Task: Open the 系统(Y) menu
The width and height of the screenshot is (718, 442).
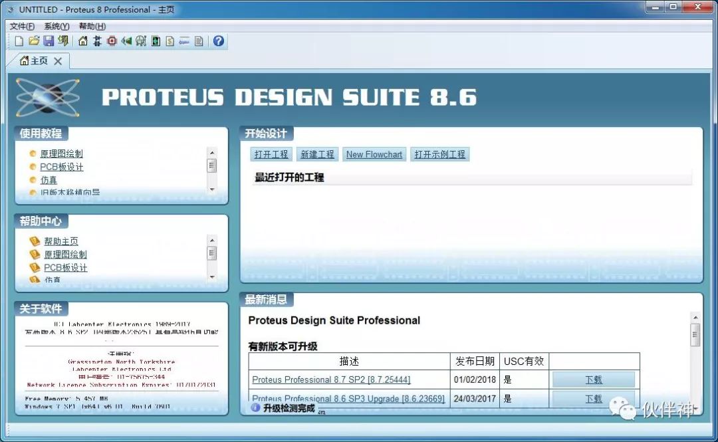Action: [57, 26]
